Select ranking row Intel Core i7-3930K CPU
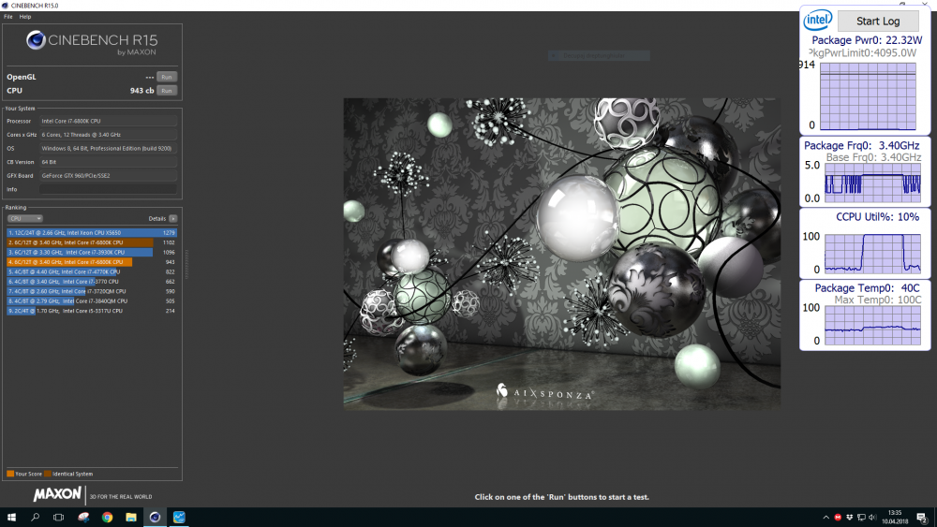This screenshot has height=527, width=937. pyautogui.click(x=92, y=253)
